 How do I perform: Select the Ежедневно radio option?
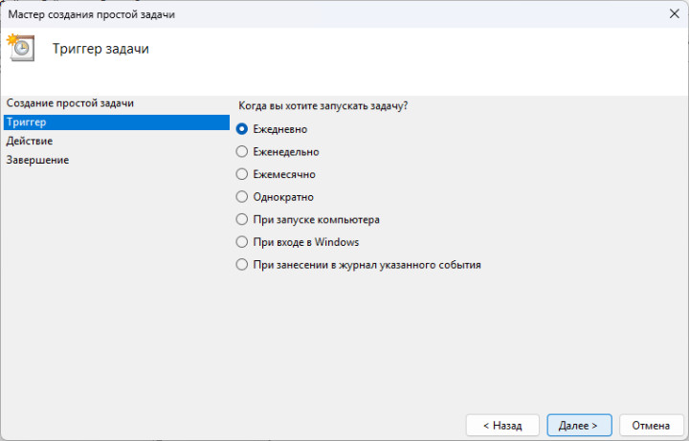pyautogui.click(x=242, y=129)
